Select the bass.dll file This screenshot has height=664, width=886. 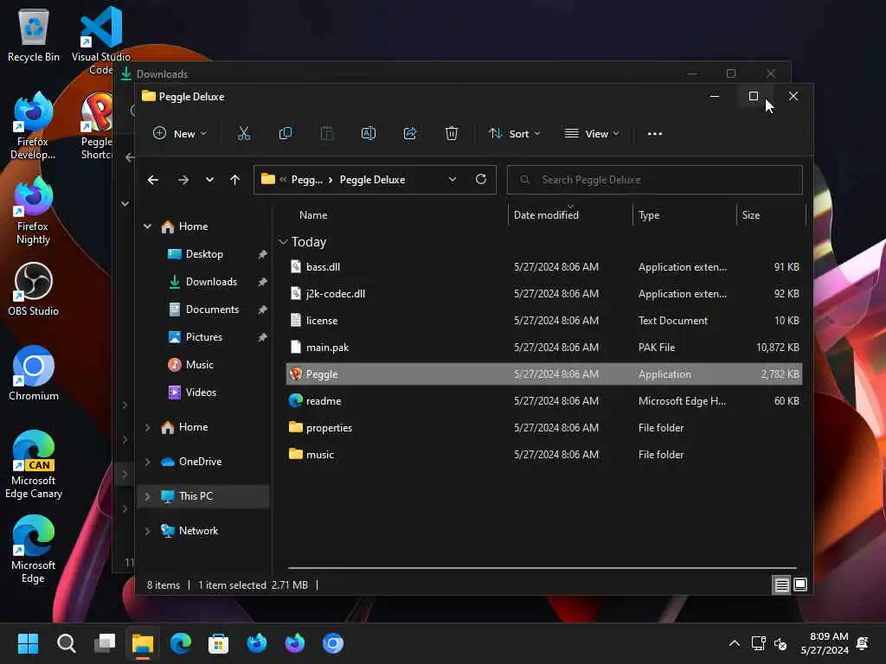[x=544, y=267]
